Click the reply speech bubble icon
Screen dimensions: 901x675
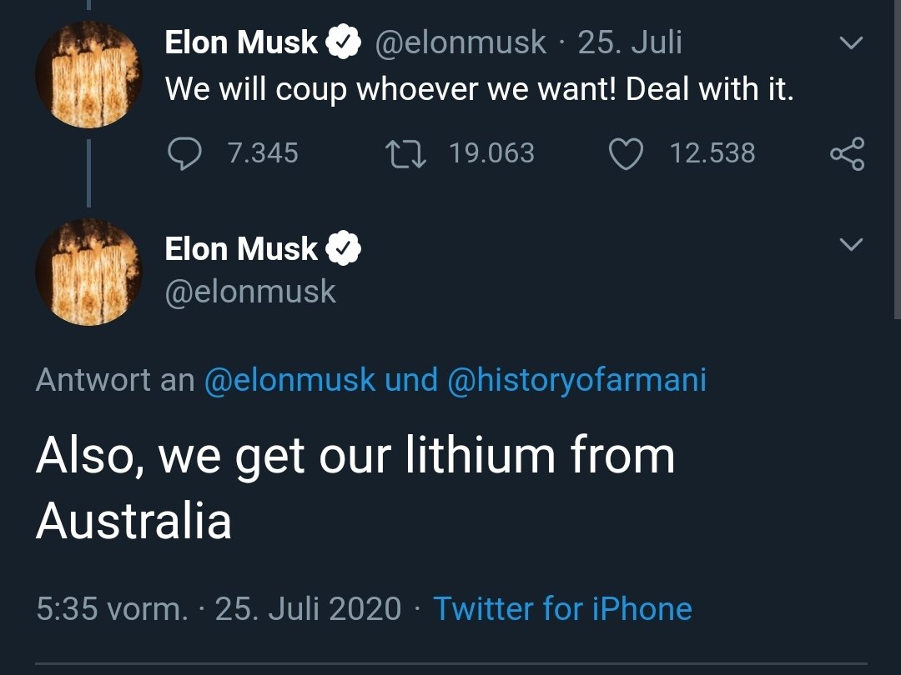coord(184,153)
